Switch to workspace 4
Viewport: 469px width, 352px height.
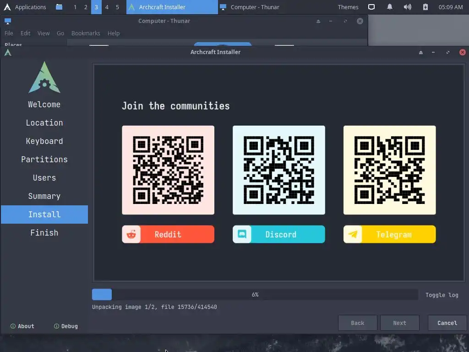click(107, 7)
